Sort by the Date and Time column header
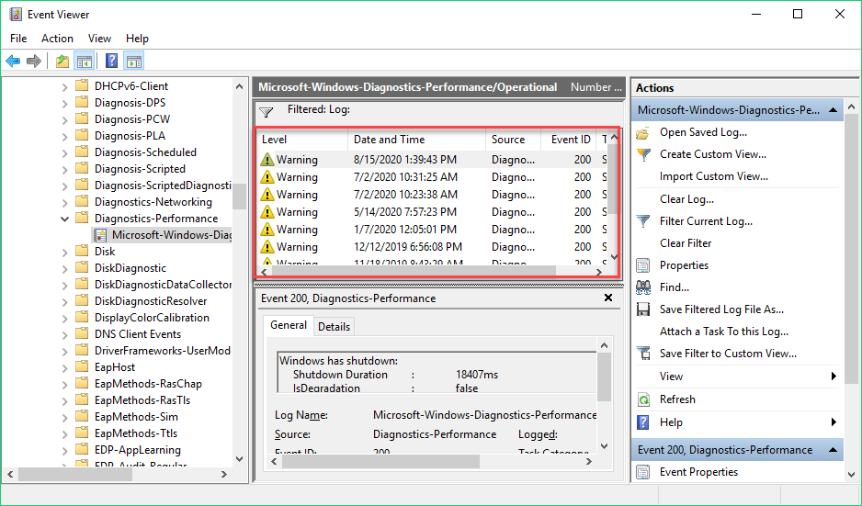This screenshot has height=506, width=862. coord(416,140)
